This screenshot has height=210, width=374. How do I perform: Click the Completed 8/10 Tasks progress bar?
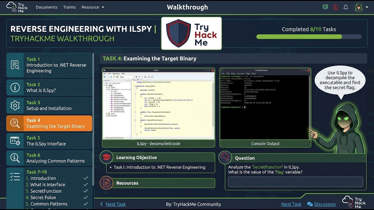point(309,37)
